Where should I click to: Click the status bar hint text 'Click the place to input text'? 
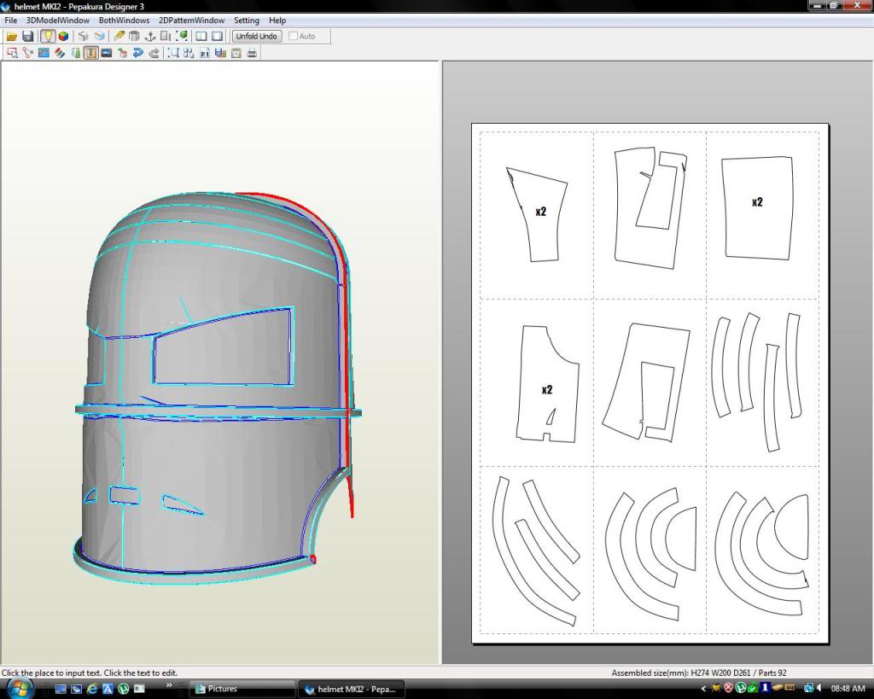point(90,673)
